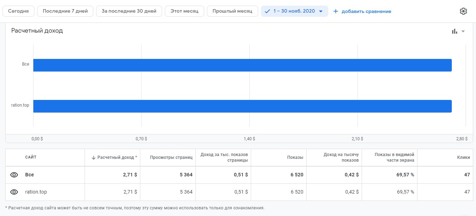This screenshot has height=216, width=476.
Task: Open the 1 – 30 нояб. 2020 date dropdown
Action: 294,11
